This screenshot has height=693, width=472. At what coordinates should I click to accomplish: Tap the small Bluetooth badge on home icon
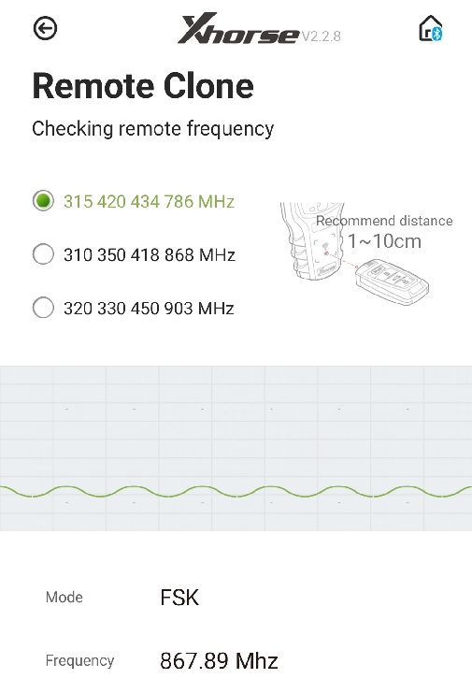[437, 34]
